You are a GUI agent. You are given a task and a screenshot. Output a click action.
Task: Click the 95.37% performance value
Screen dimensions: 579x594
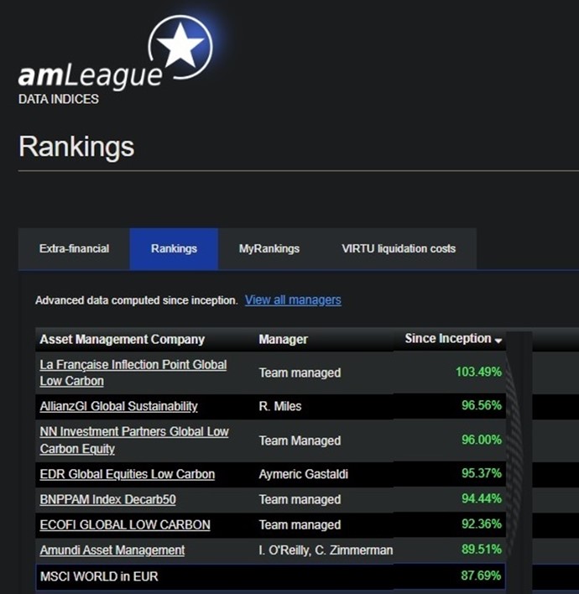click(482, 473)
